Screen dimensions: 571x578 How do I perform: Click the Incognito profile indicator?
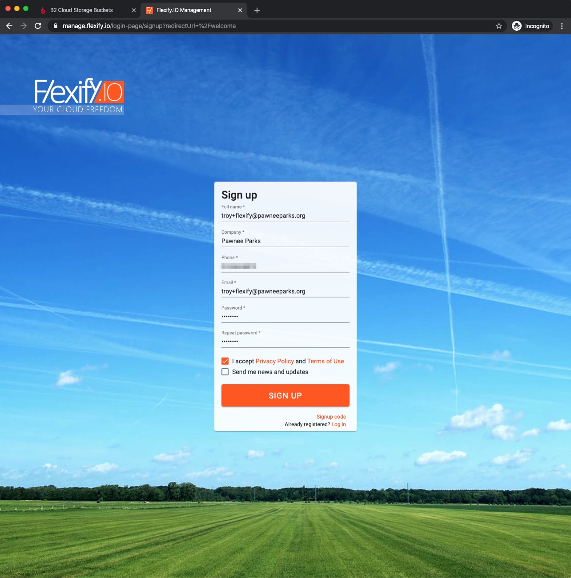tap(532, 26)
